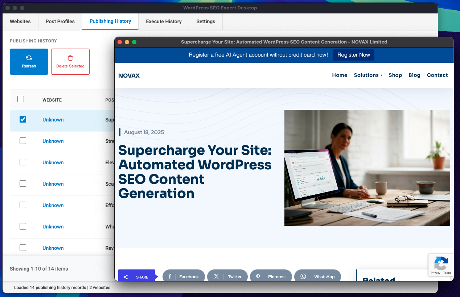Click the article featured image

pos(367,168)
